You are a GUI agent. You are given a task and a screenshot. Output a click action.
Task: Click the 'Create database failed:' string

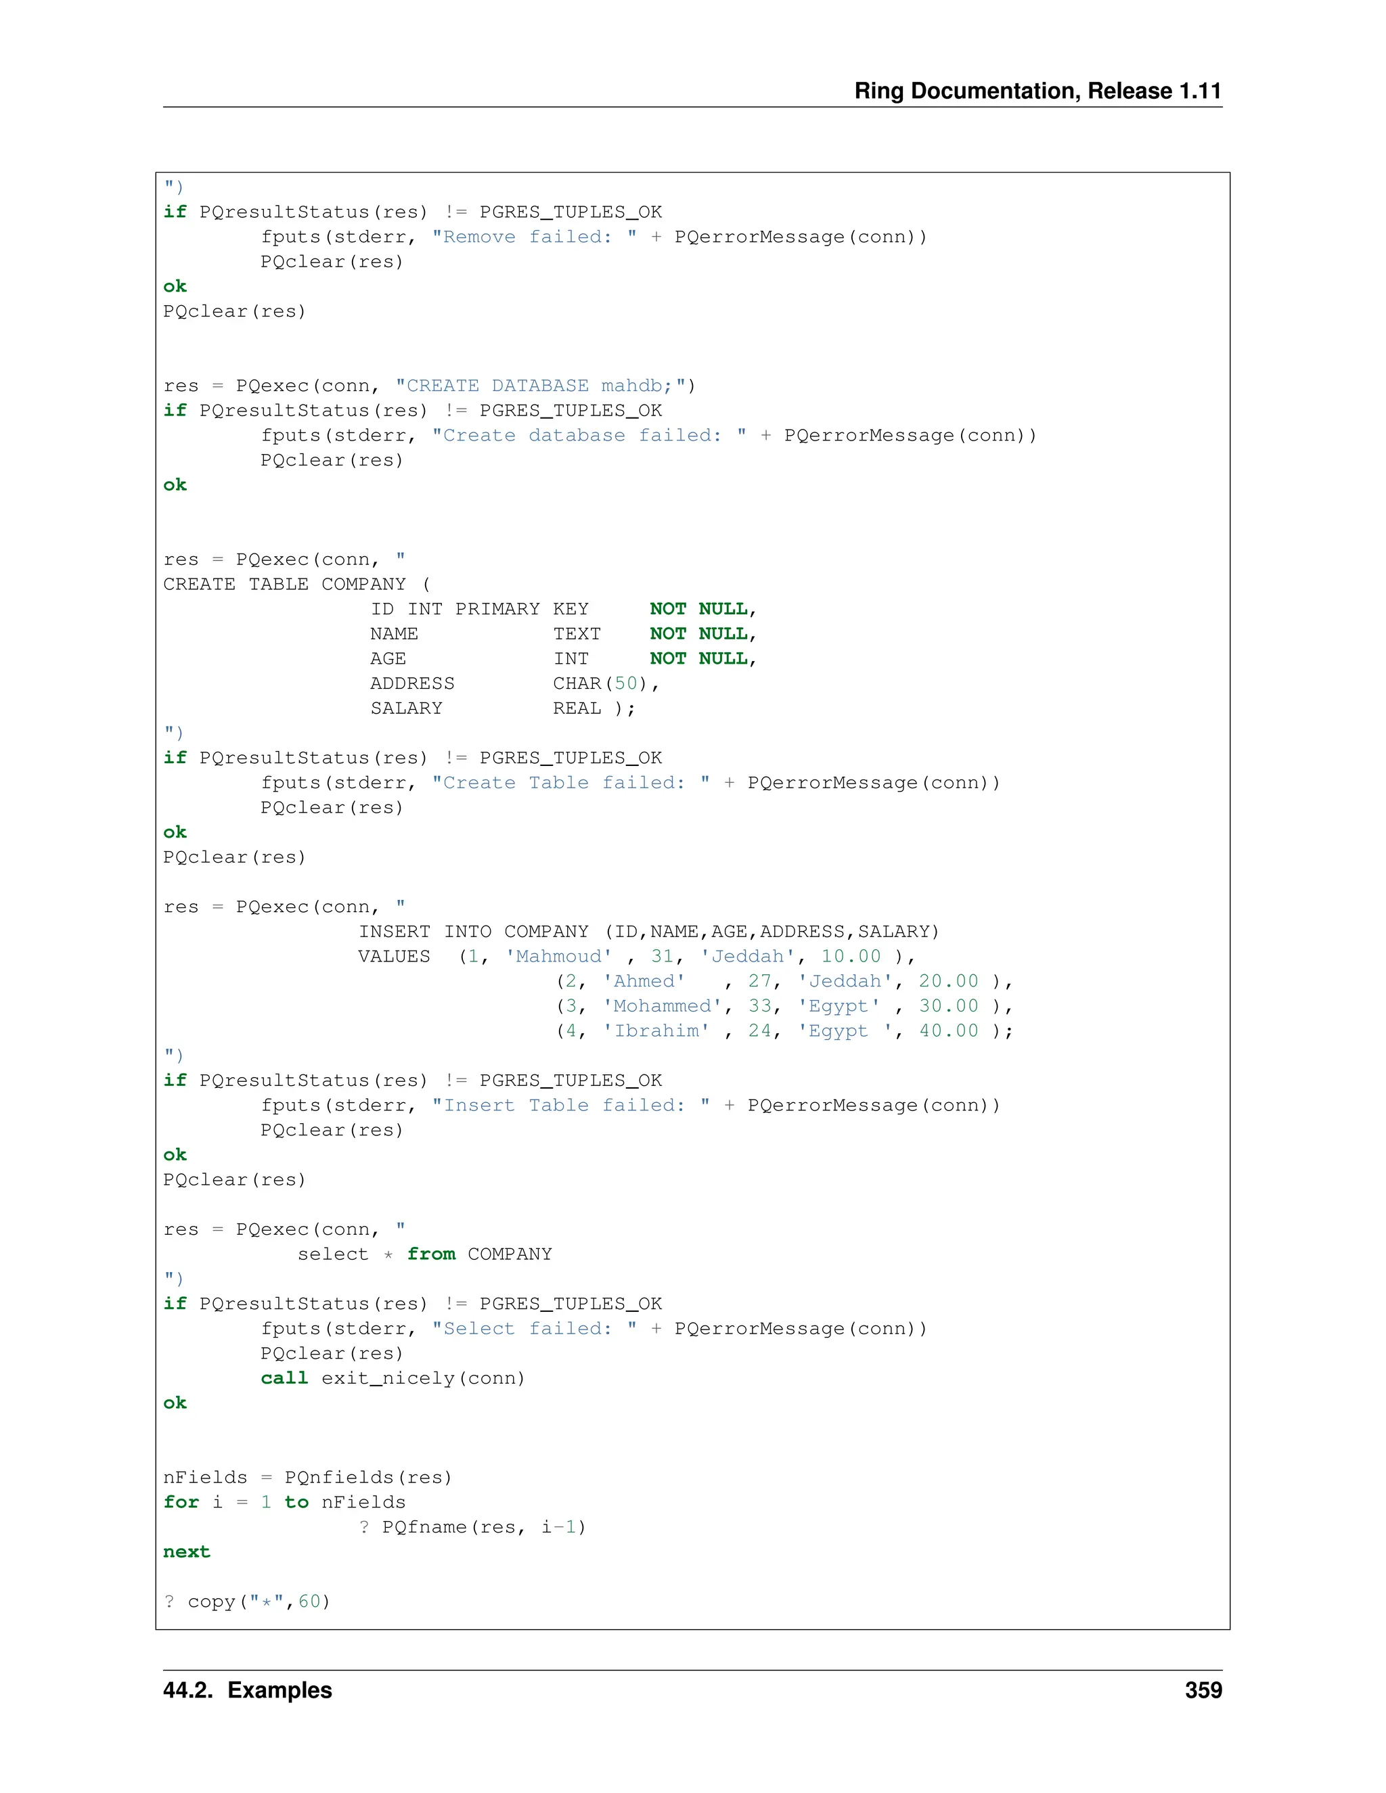coord(589,436)
